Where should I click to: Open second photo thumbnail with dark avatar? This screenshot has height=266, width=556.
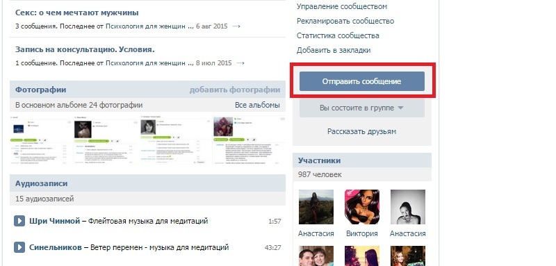(106, 140)
